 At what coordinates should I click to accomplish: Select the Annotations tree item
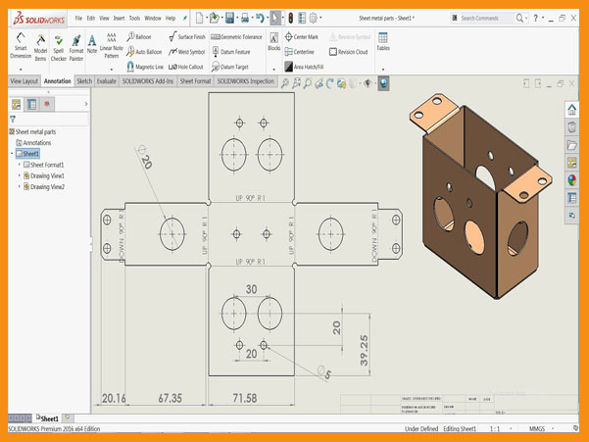coord(33,143)
